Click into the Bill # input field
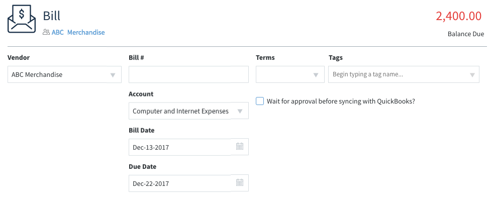Viewport: 491px width, 198px height. [188, 74]
